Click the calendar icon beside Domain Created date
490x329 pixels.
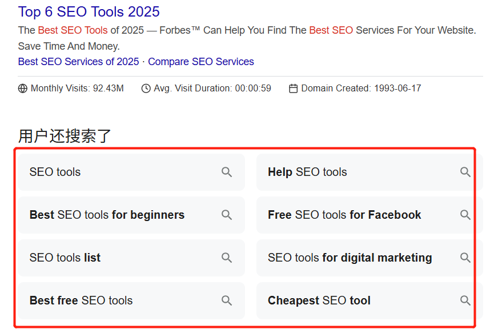(293, 88)
